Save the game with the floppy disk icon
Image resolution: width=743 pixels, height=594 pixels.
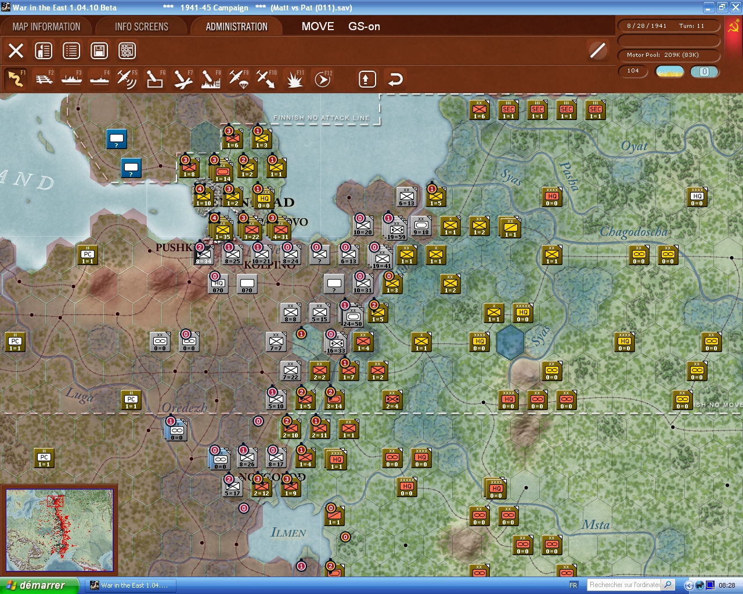(99, 51)
